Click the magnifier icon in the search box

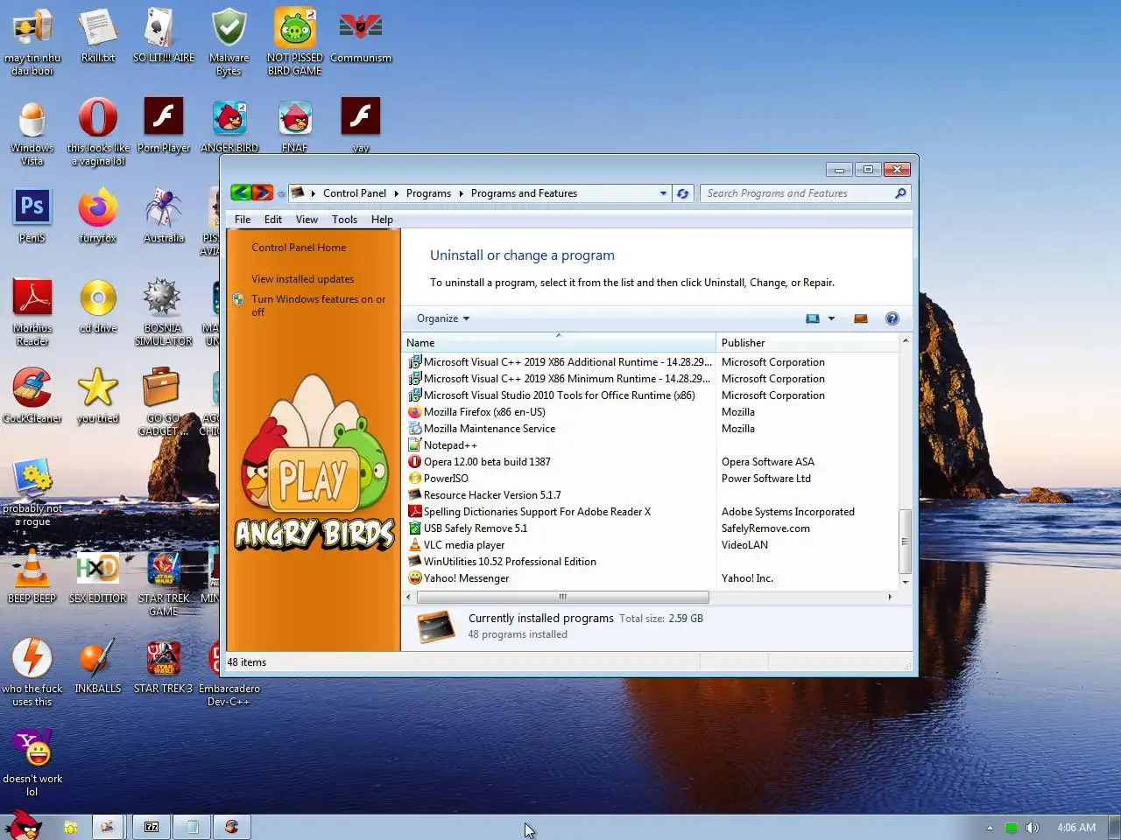tap(900, 193)
